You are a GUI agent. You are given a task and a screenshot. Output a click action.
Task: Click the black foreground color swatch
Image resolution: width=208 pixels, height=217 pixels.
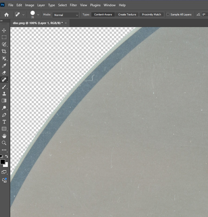coord(2,162)
